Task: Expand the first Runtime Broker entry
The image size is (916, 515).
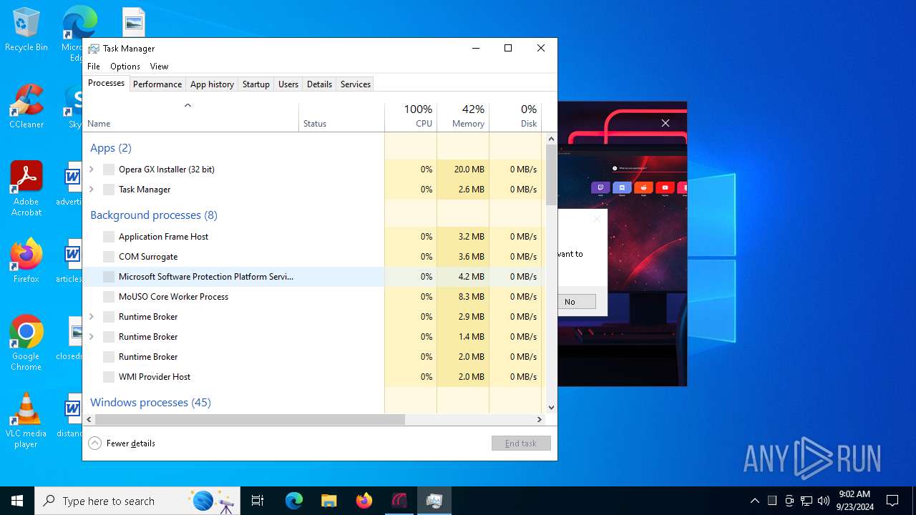Action: (x=92, y=317)
